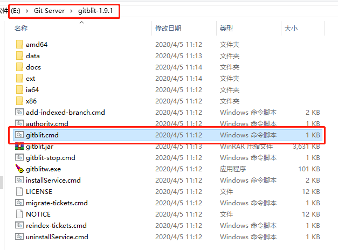This screenshot has width=338, height=250.
Task: Click the installService.cmd script icon
Action: pos(19,180)
